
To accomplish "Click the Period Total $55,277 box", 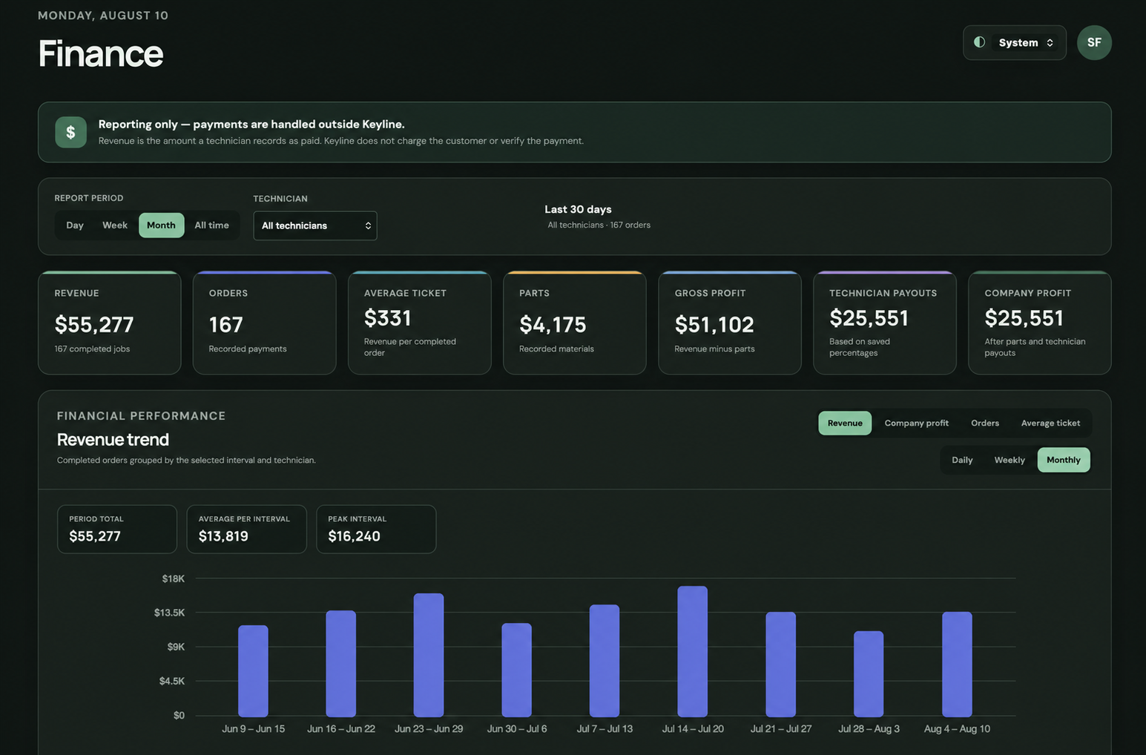I will [117, 529].
